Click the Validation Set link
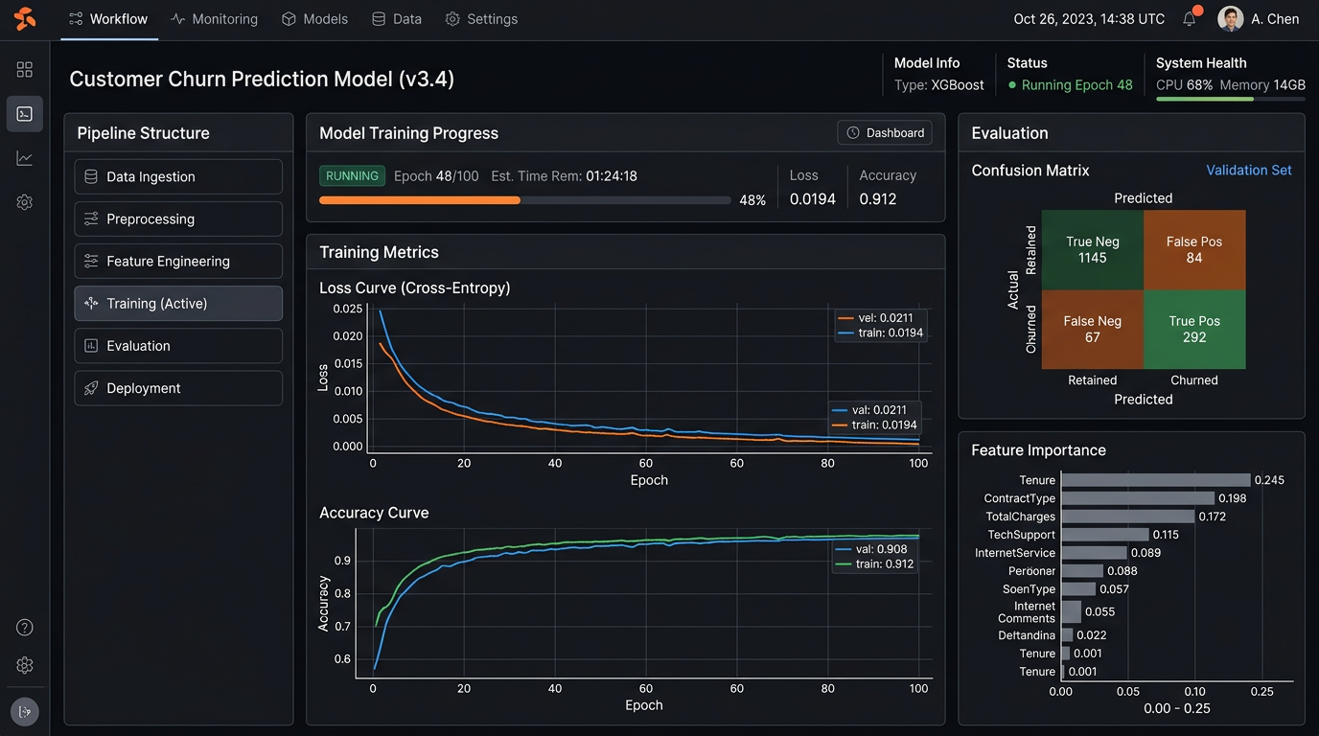1319x736 pixels. [x=1248, y=171]
